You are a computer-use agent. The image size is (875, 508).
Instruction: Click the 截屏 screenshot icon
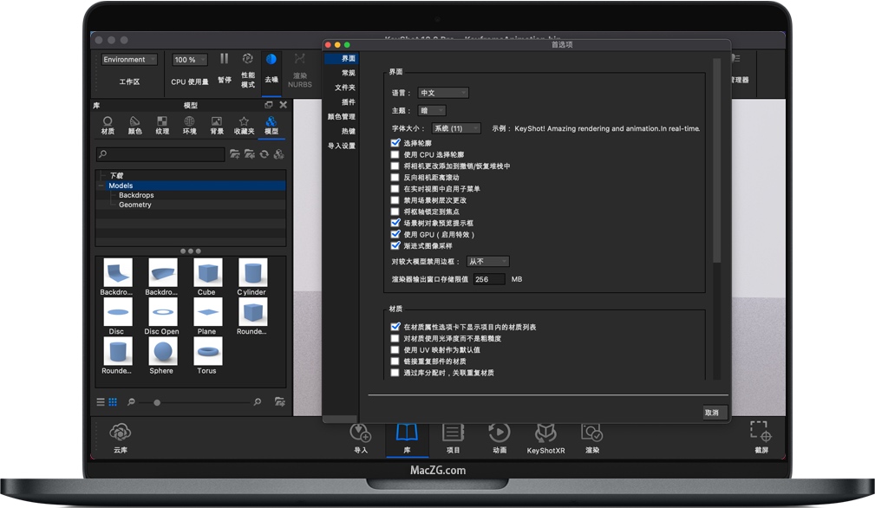click(760, 432)
